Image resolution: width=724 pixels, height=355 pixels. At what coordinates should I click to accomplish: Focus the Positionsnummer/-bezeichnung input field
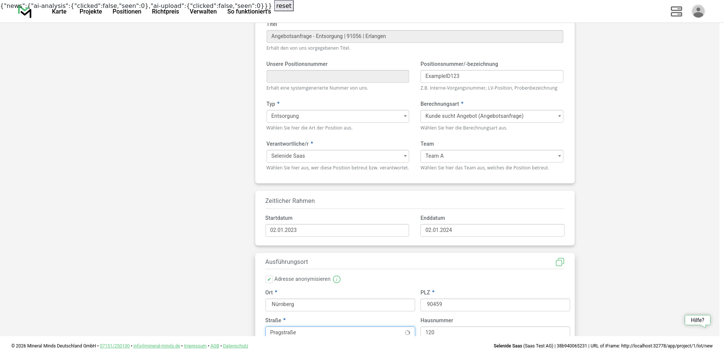point(491,76)
